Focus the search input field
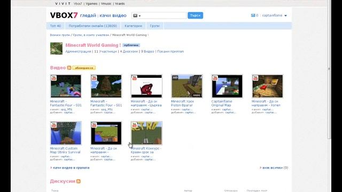The image size is (342, 192). pos(164,15)
